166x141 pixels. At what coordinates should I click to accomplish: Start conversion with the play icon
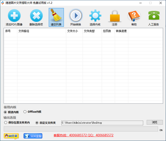tap(76, 15)
